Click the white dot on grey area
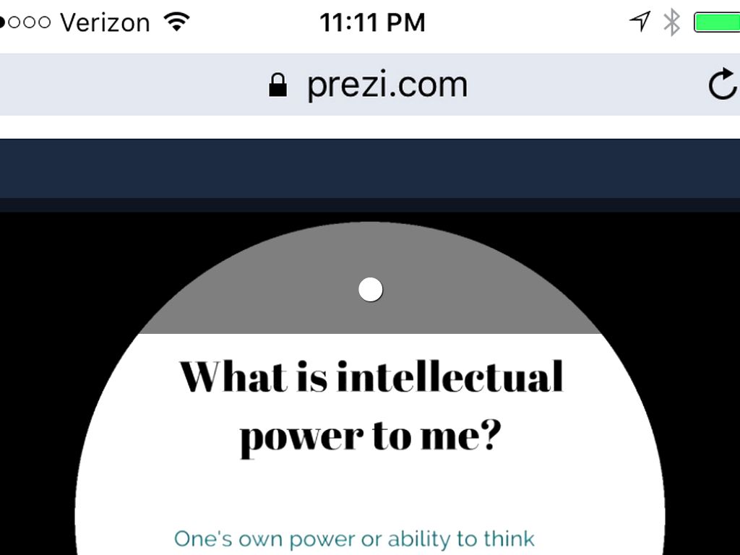Image resolution: width=740 pixels, height=555 pixels. (x=371, y=290)
